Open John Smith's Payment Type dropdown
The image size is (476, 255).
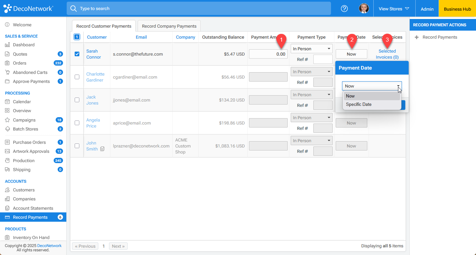(x=312, y=140)
